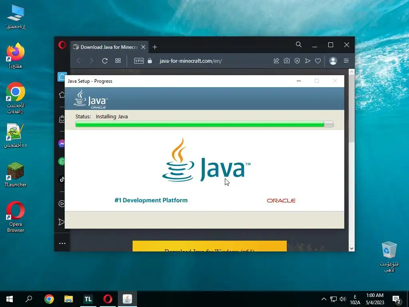
Task: Open Messenger in Opera sidebar
Action: [x=62, y=144]
